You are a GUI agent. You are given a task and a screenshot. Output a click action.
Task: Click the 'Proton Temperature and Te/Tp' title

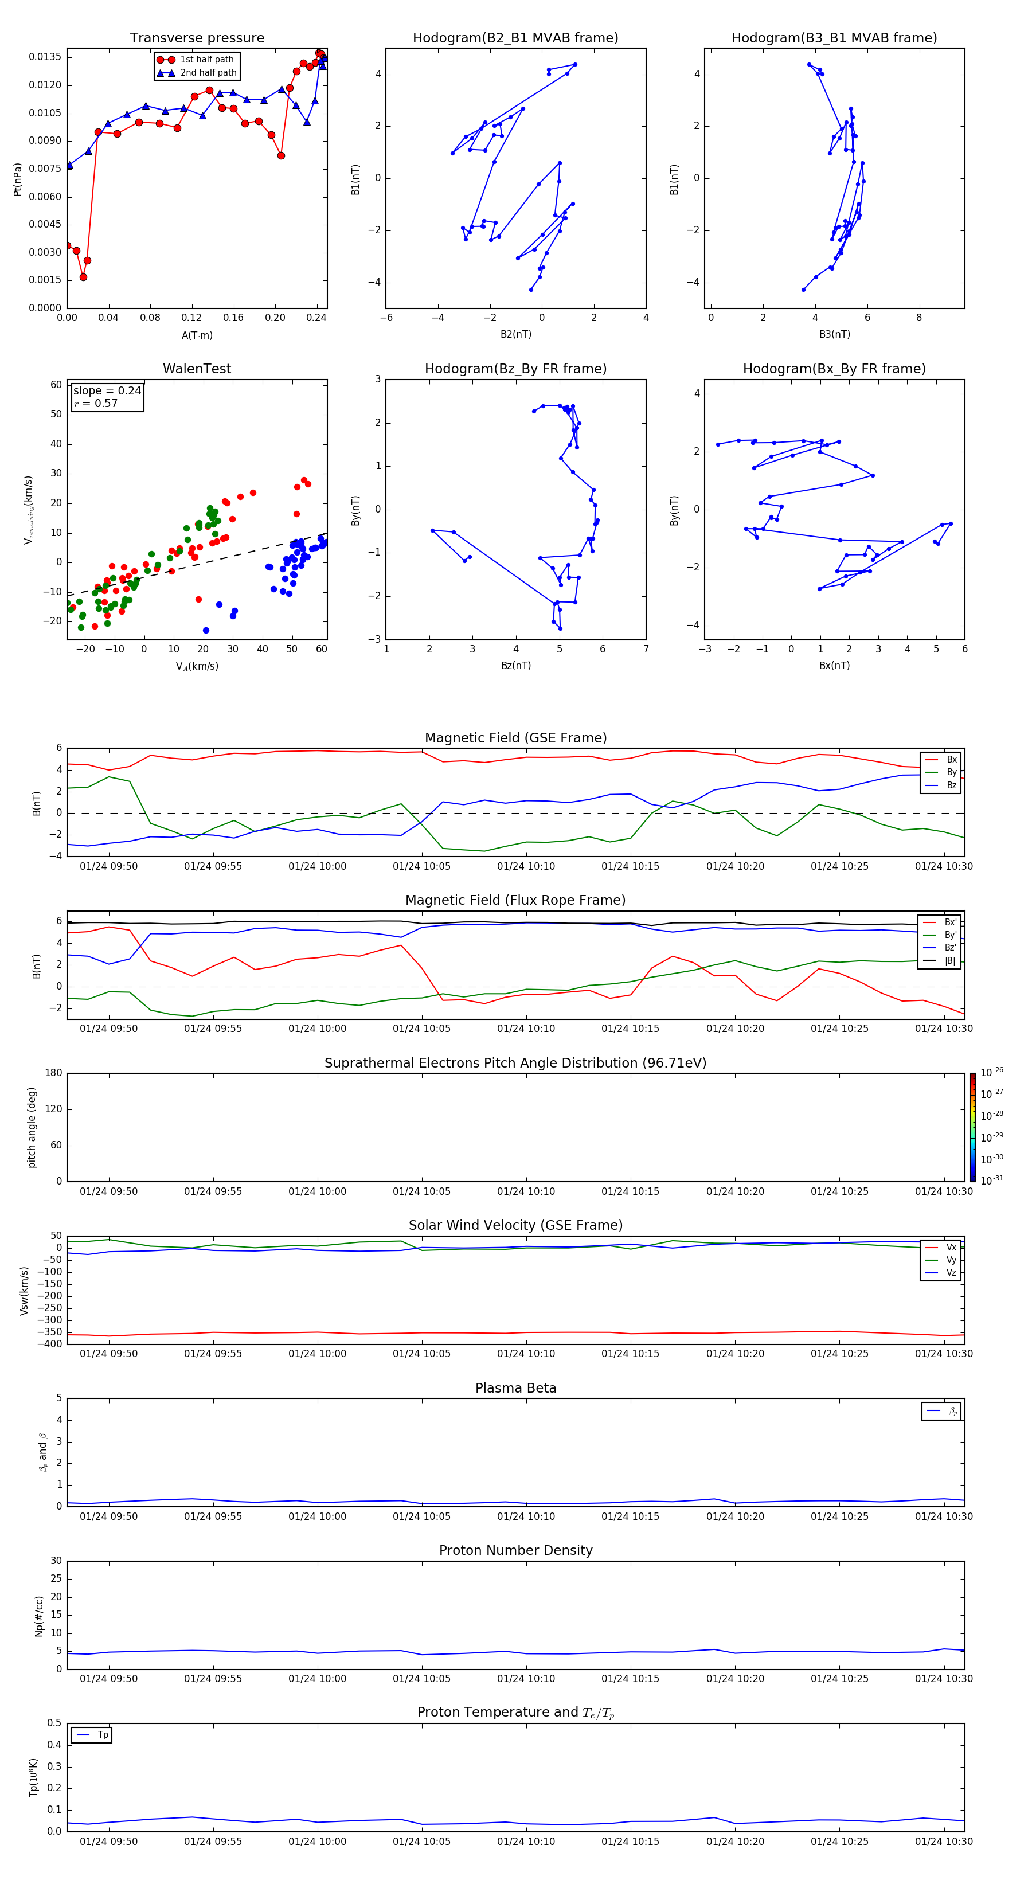(515, 1713)
